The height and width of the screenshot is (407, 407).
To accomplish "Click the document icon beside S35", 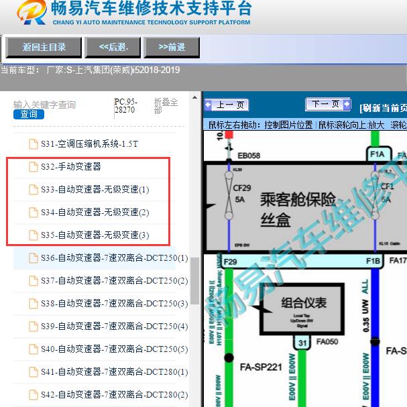I will [34, 235].
